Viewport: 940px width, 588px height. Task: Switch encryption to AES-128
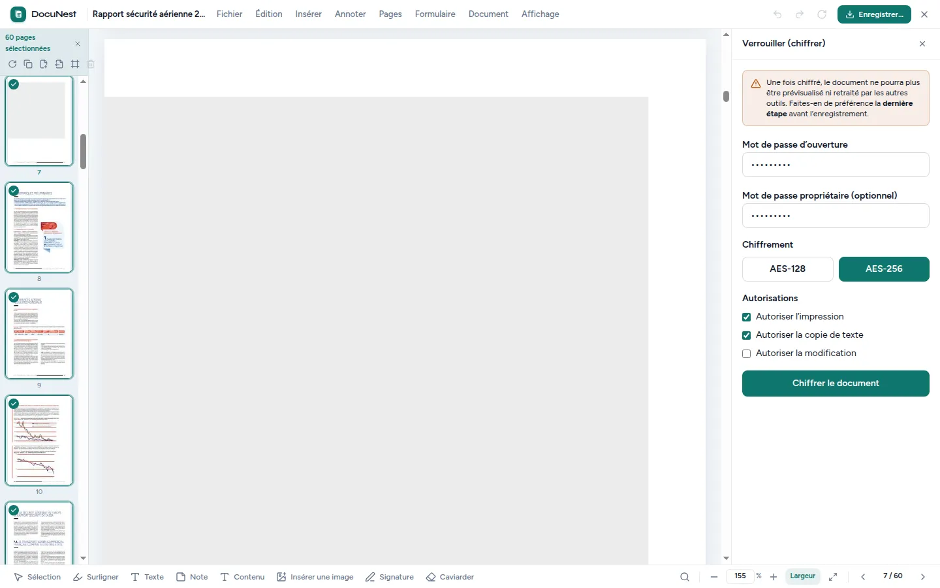point(787,269)
